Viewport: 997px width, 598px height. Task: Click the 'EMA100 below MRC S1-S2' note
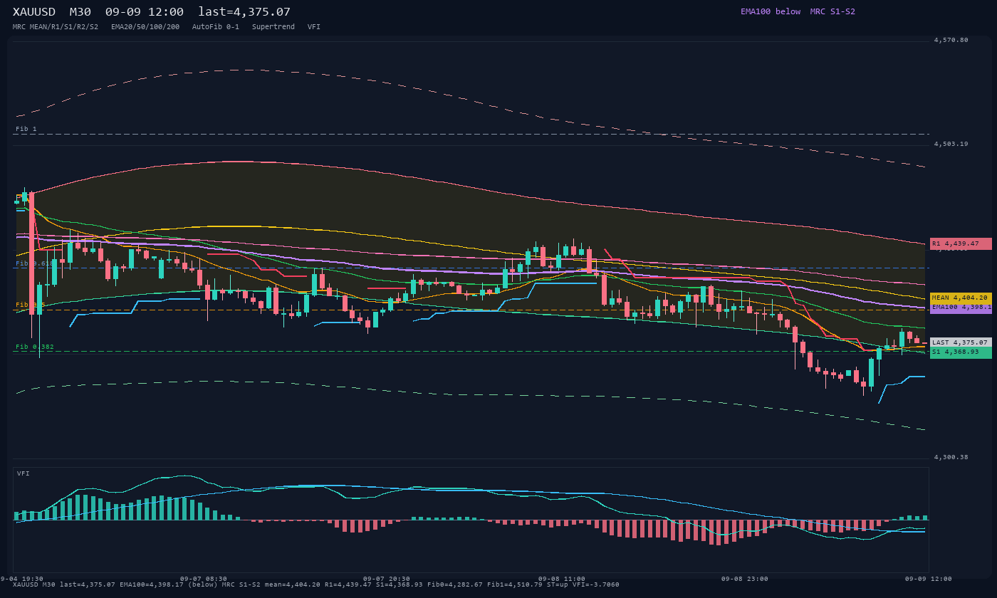(798, 11)
